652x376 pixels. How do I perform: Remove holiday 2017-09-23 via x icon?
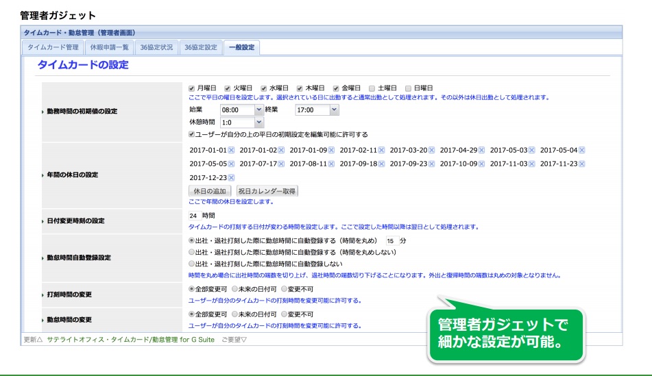(x=432, y=164)
